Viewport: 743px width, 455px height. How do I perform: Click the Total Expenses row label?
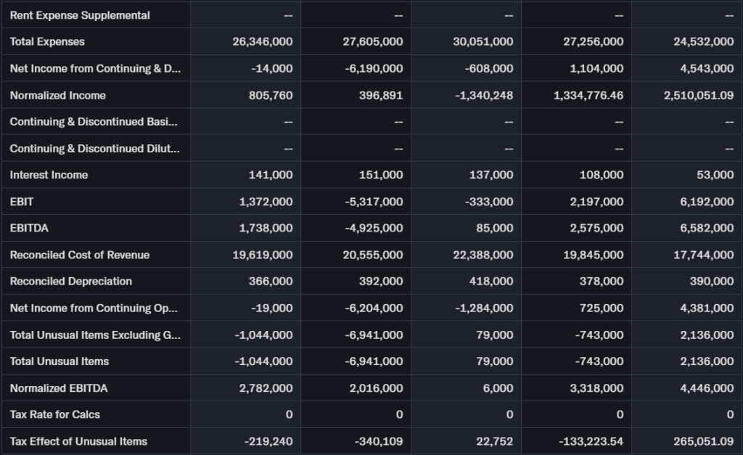point(47,42)
